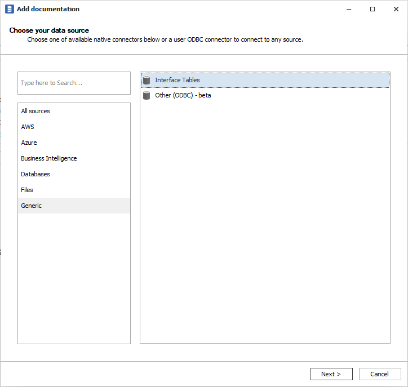Cancel adding documentation

click(x=379, y=374)
